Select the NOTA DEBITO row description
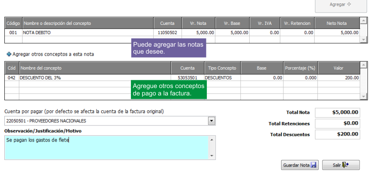The height and width of the screenshot is (180, 371). [x=88, y=33]
